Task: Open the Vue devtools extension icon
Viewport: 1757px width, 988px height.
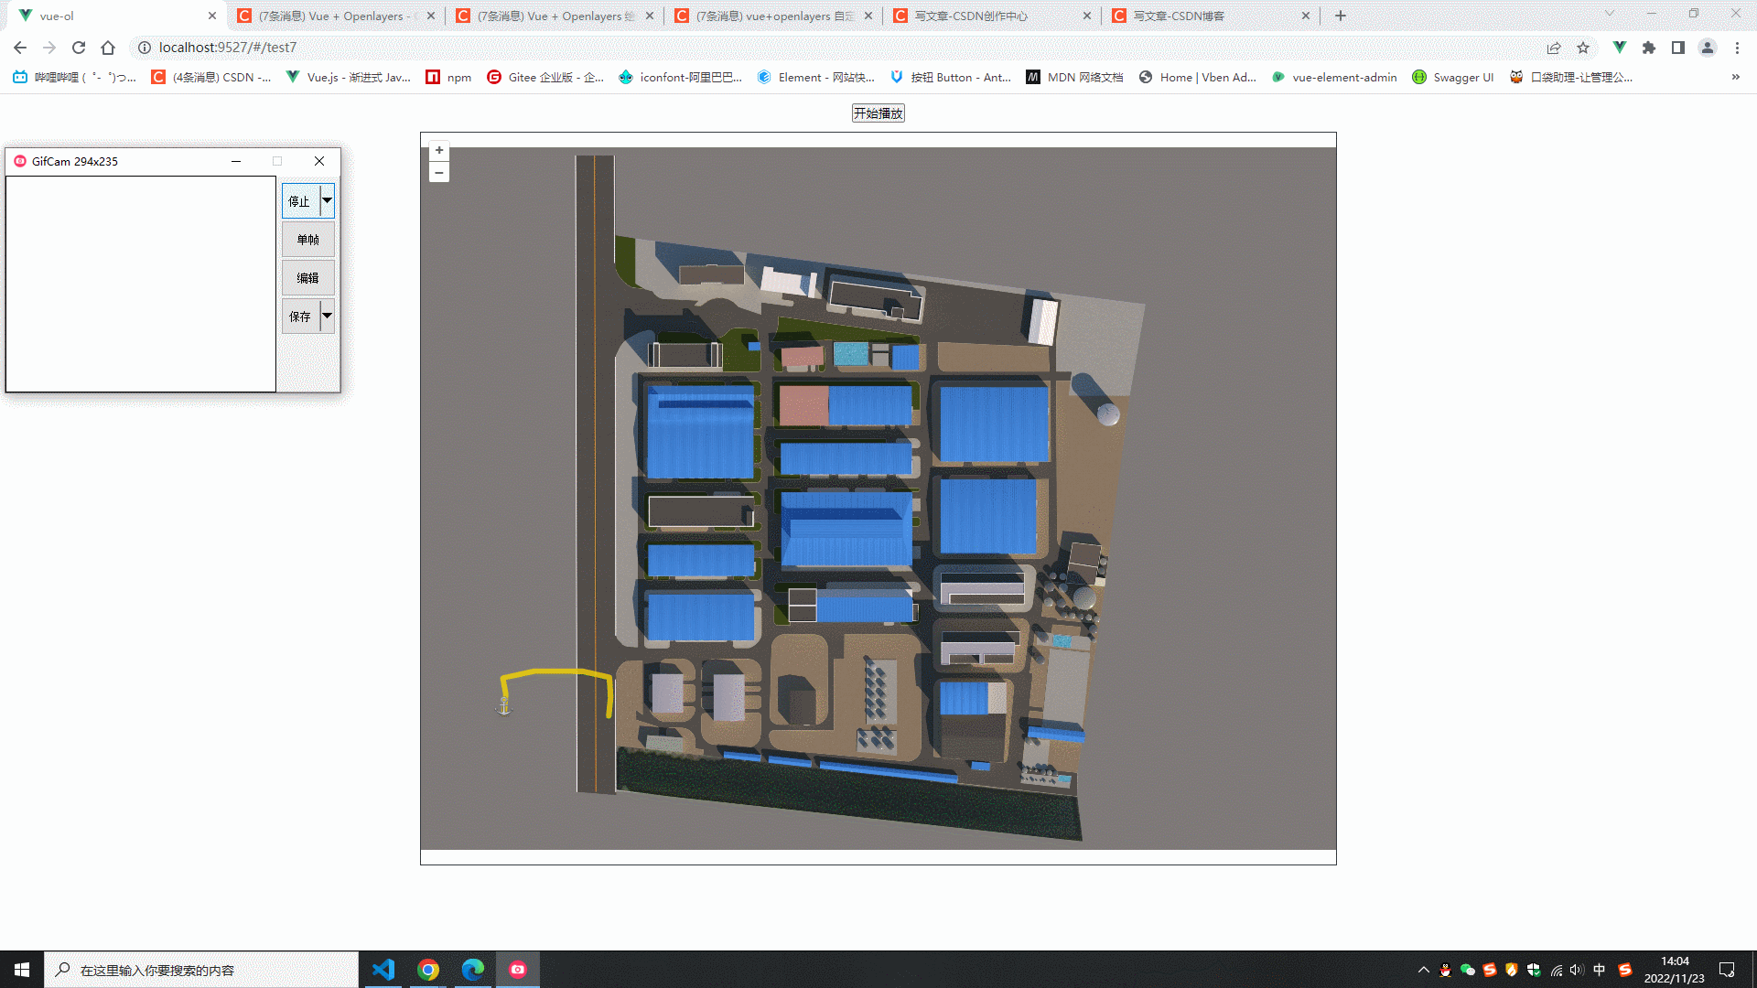Action: [x=1619, y=48]
